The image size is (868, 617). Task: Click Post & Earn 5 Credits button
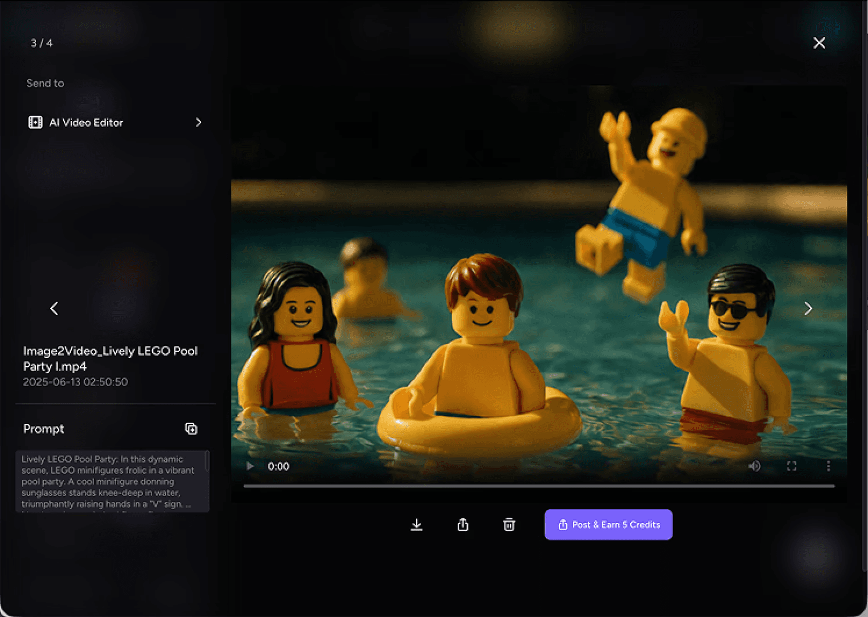[x=608, y=524]
